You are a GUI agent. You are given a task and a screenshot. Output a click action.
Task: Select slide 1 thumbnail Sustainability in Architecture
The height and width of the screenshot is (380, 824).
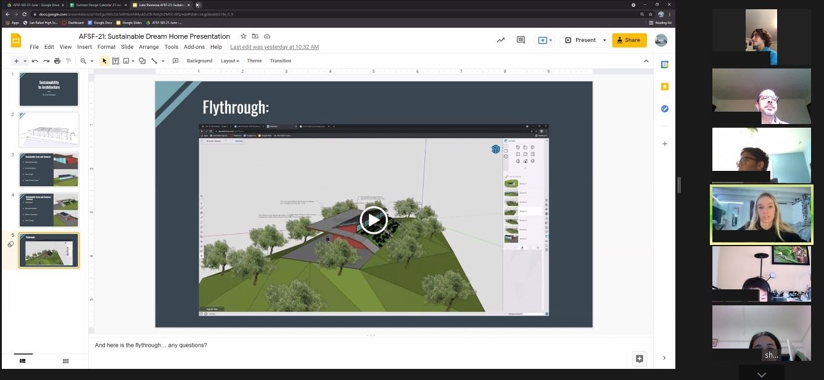pyautogui.click(x=49, y=89)
